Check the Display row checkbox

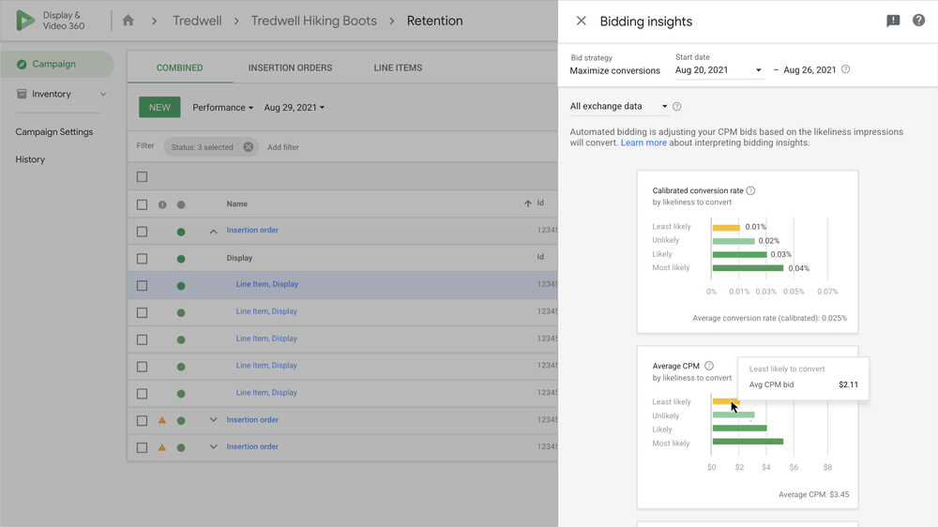pyautogui.click(x=142, y=259)
